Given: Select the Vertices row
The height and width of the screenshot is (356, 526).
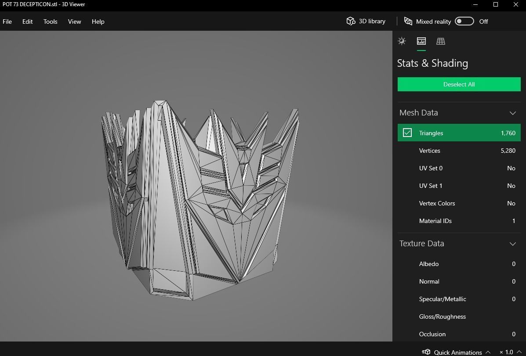Looking at the screenshot, I should (x=459, y=151).
